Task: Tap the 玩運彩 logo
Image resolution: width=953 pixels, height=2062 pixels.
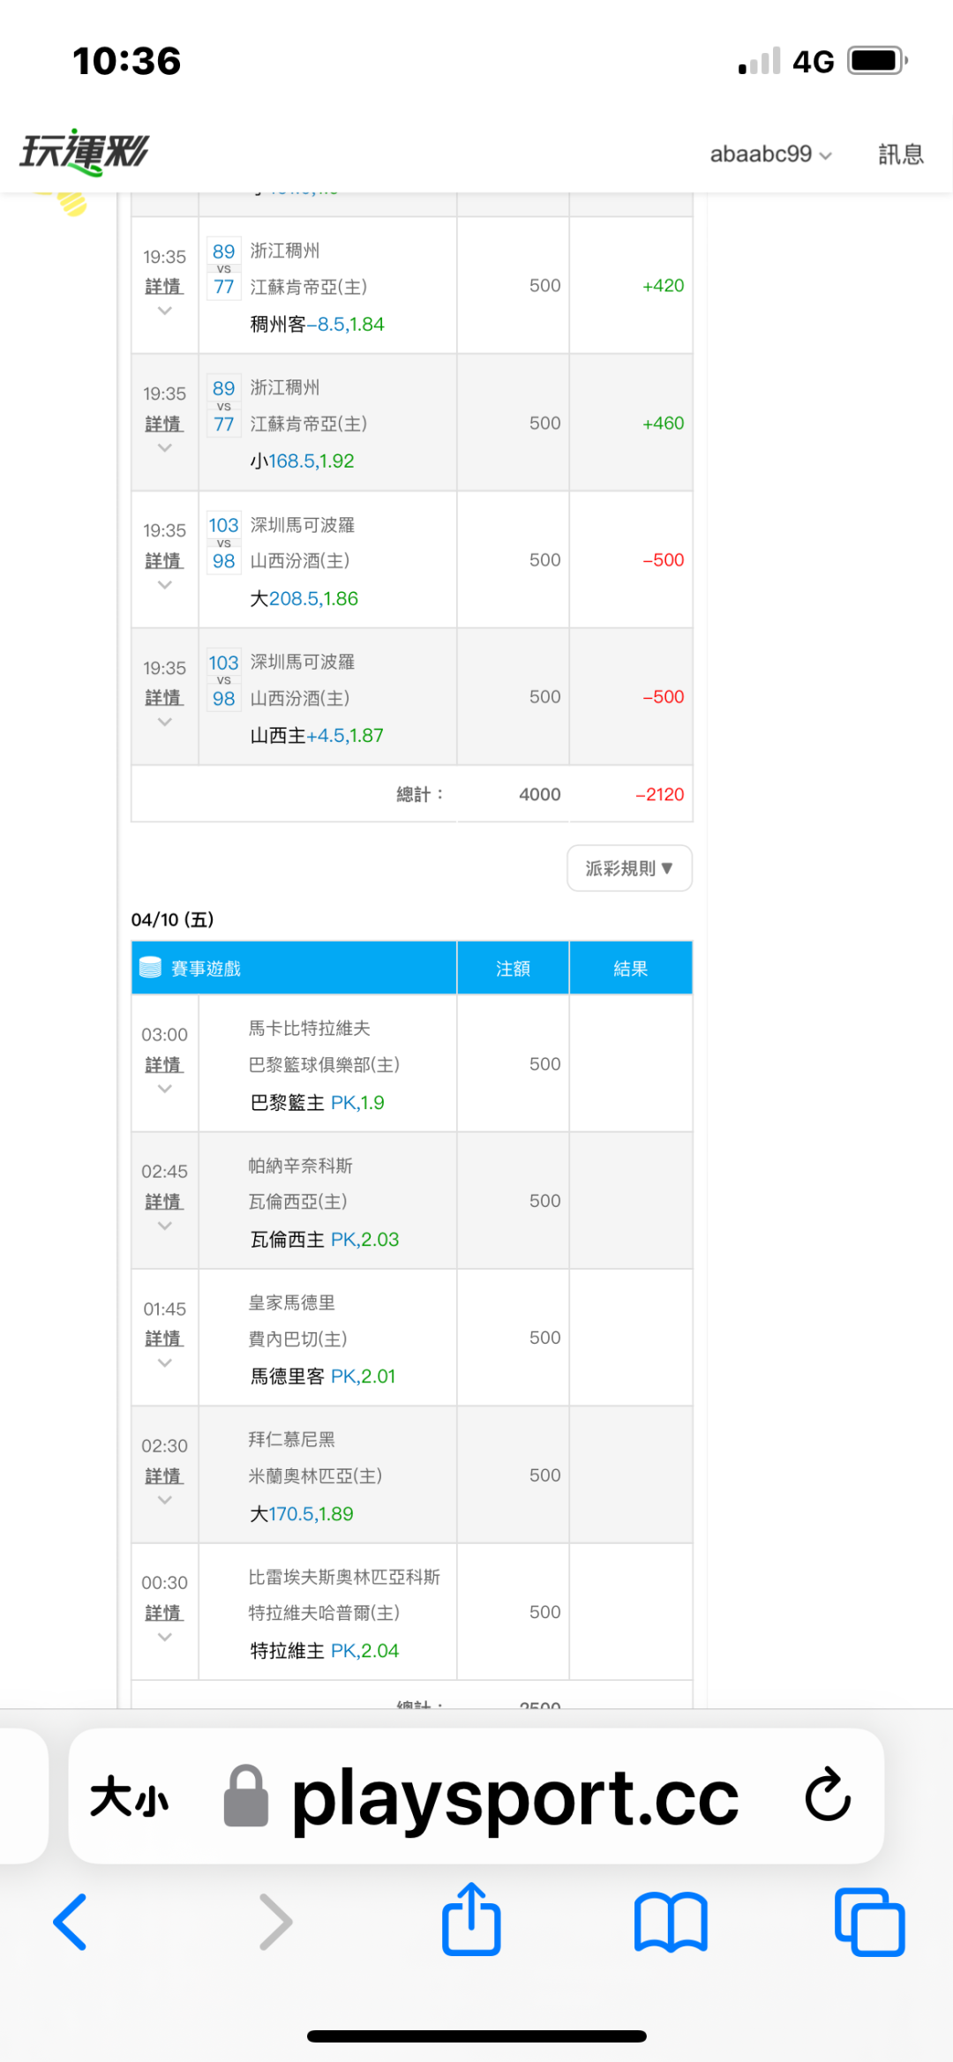Action: [x=85, y=153]
